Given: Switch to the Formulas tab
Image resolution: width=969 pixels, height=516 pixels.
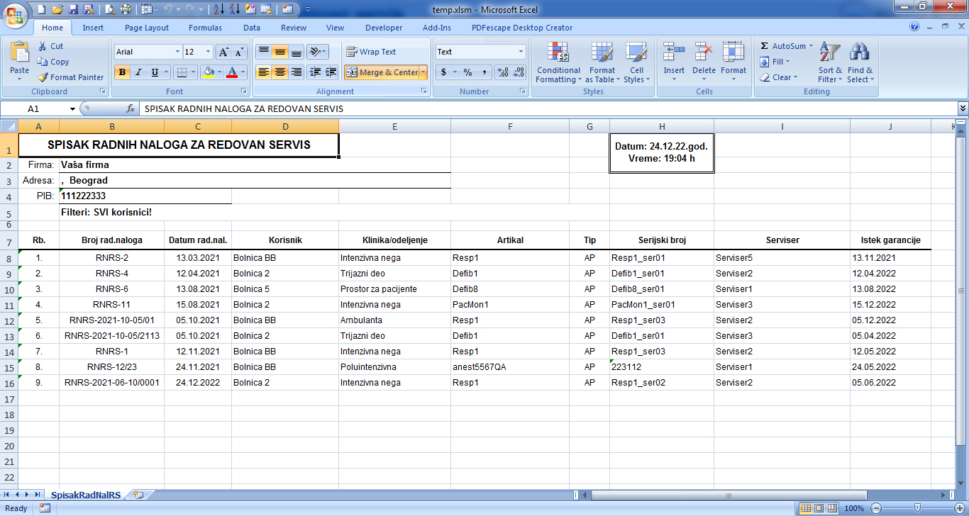Looking at the screenshot, I should pyautogui.click(x=205, y=28).
